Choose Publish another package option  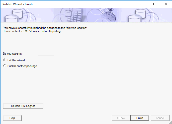click(5, 66)
